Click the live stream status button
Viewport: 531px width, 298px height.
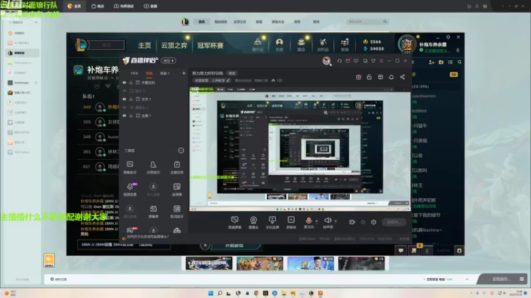[394, 222]
